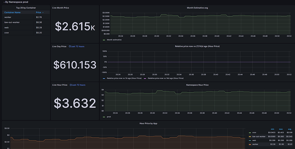Toggle the prod legend series
Viewport: 295px width, 149px height.
[x=109, y=117]
